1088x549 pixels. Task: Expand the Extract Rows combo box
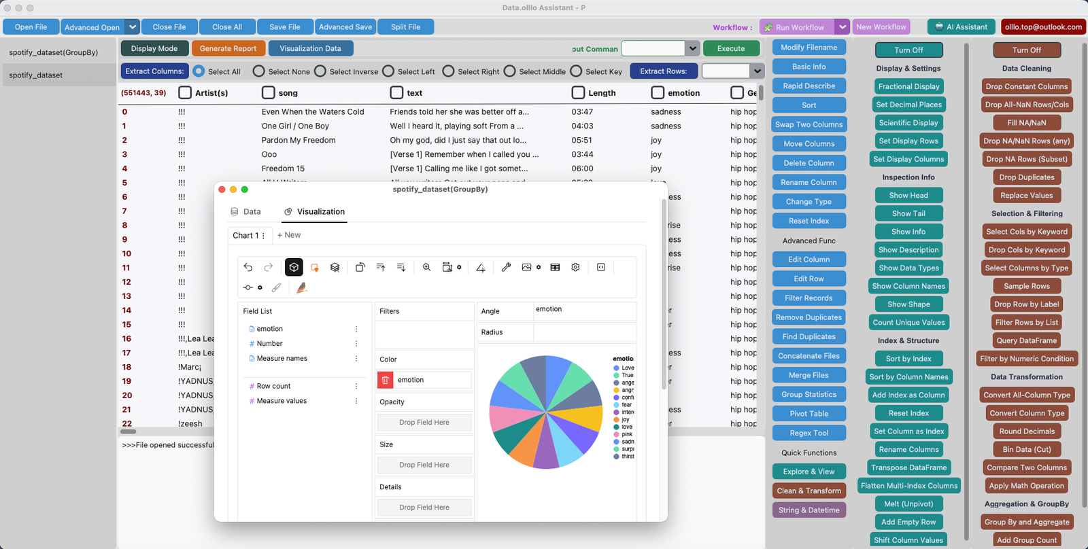[758, 71]
